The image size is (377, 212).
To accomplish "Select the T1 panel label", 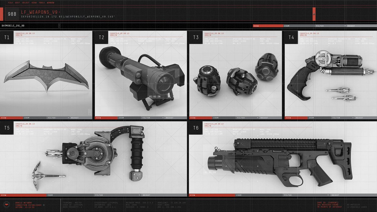I will pos(7,37).
